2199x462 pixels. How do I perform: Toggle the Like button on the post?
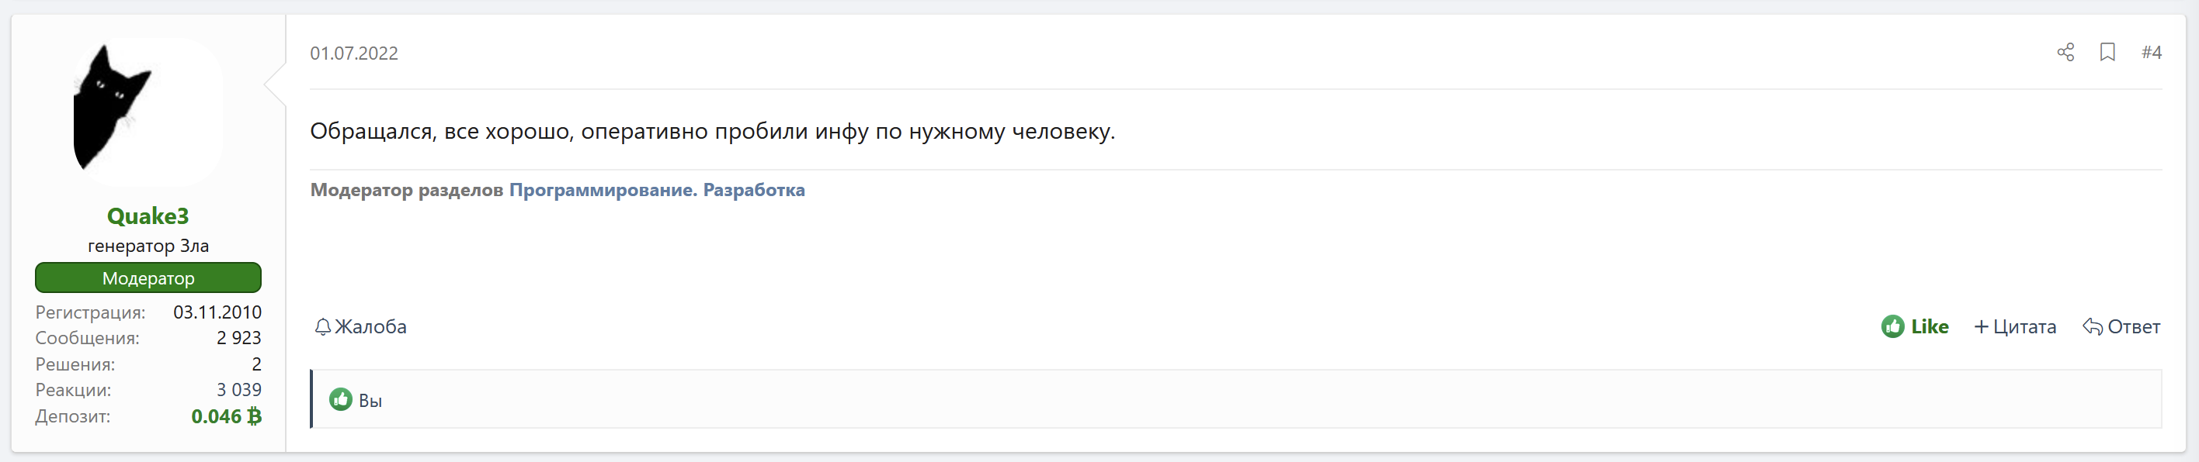click(1915, 326)
